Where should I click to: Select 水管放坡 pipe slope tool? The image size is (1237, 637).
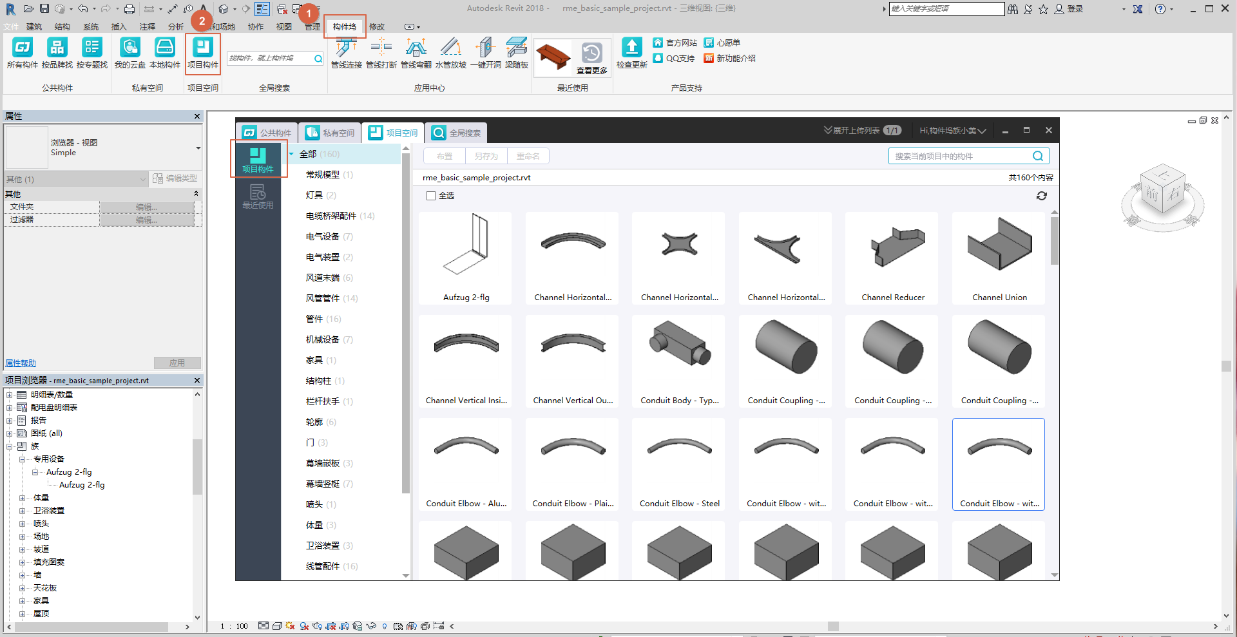[x=451, y=53]
